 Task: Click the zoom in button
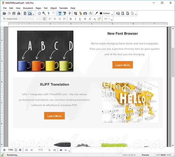pos(20,150)
